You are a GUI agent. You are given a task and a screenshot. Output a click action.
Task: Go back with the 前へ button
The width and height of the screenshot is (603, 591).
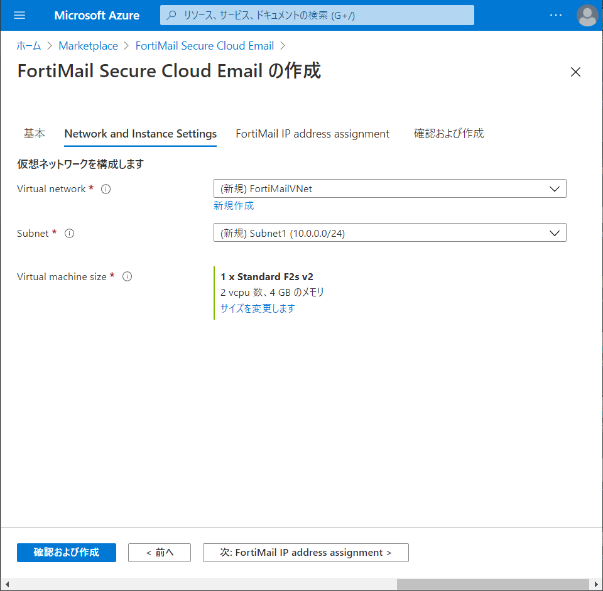click(x=160, y=553)
